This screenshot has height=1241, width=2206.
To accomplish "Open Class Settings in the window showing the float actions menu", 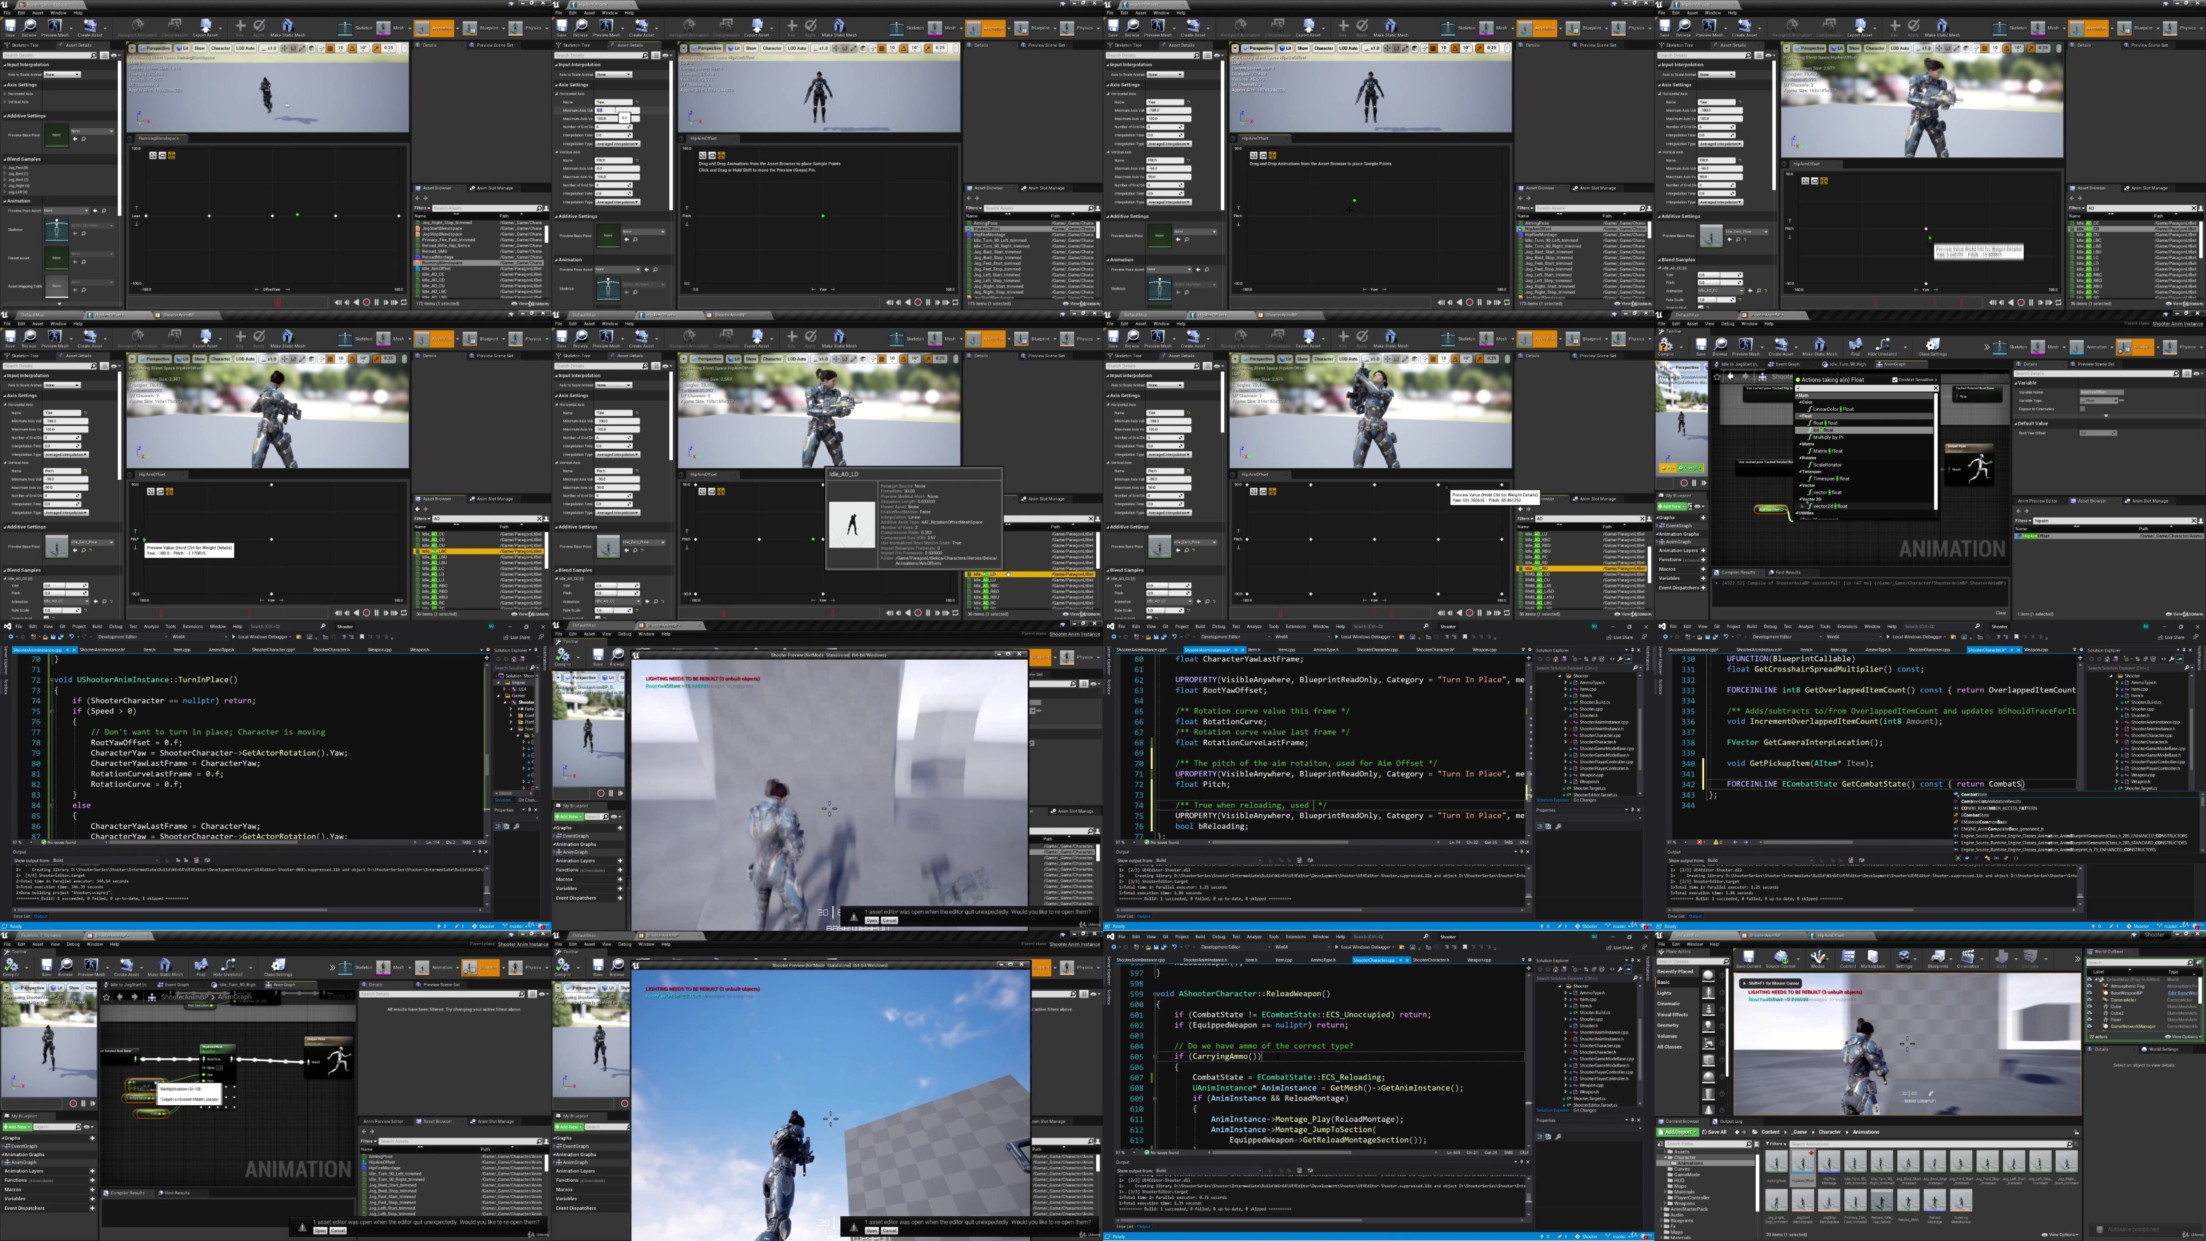I will [1933, 346].
